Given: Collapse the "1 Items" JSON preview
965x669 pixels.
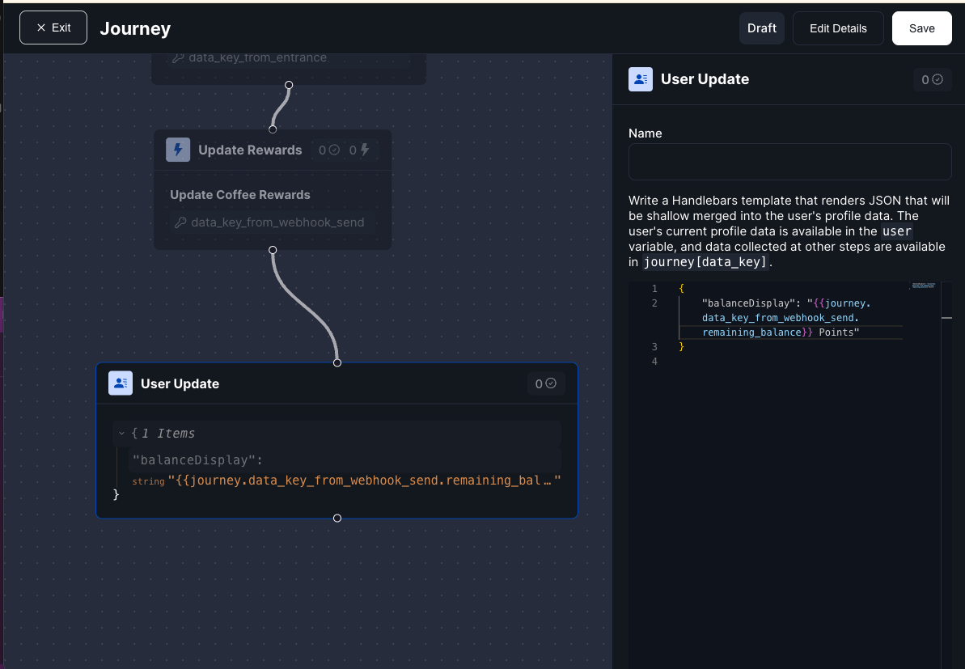Looking at the screenshot, I should (x=121, y=433).
